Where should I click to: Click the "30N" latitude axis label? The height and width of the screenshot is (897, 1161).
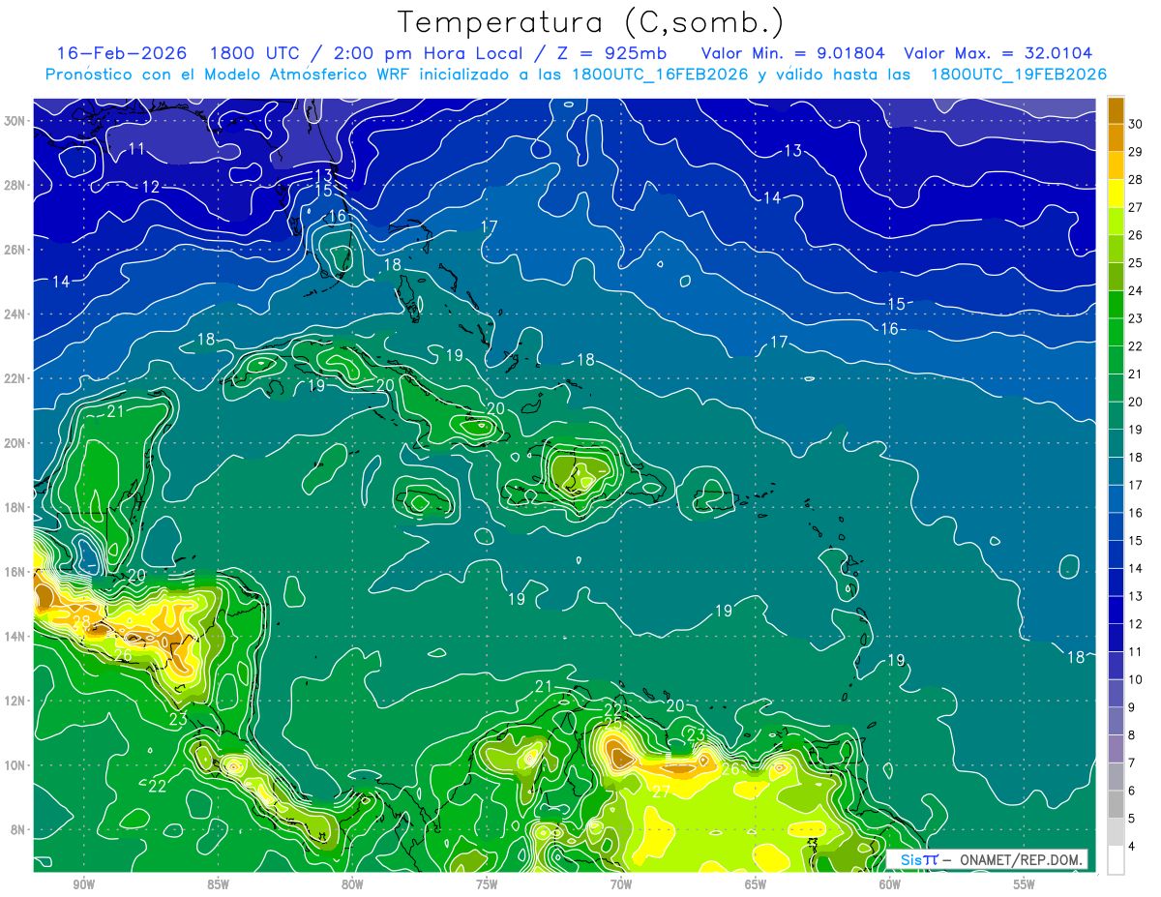point(15,121)
